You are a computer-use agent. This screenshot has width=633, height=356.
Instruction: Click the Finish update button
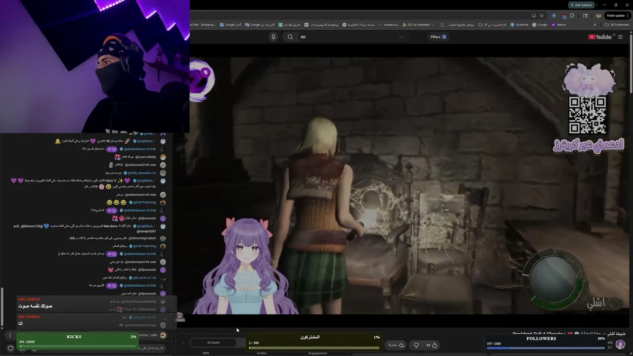tap(616, 16)
